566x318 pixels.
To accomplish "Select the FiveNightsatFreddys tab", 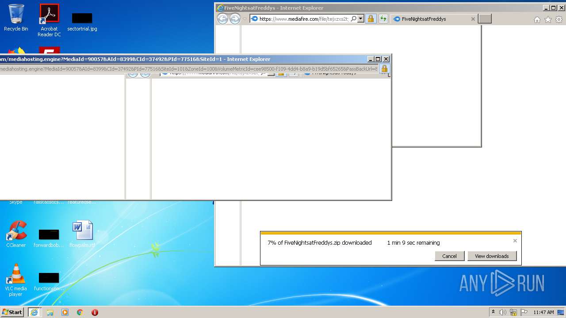I will [x=433, y=19].
